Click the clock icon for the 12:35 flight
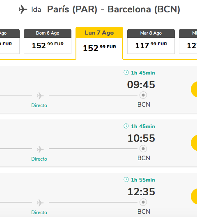 (x=126, y=180)
